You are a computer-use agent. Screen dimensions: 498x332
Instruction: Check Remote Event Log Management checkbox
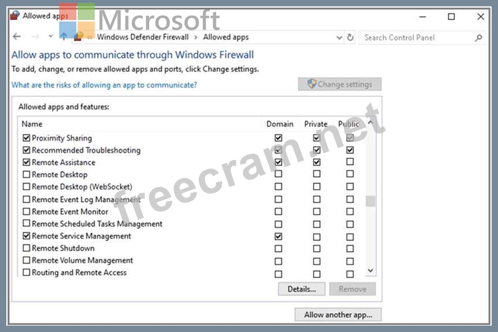(x=26, y=200)
